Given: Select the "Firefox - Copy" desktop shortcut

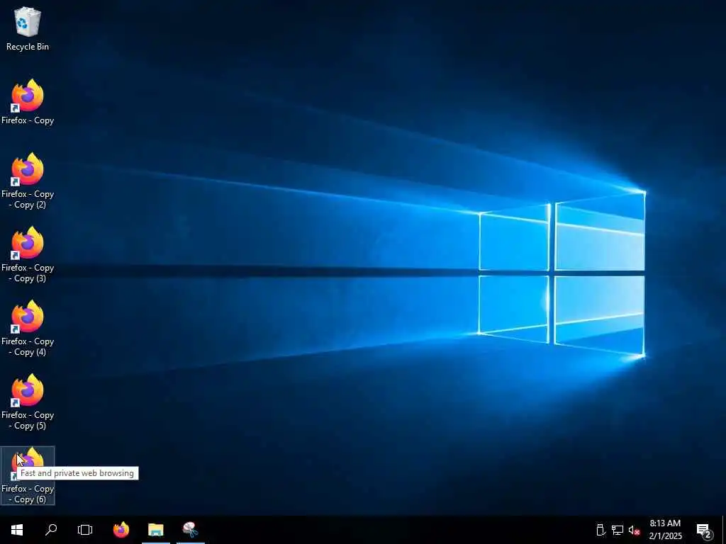Looking at the screenshot, I should (28, 102).
